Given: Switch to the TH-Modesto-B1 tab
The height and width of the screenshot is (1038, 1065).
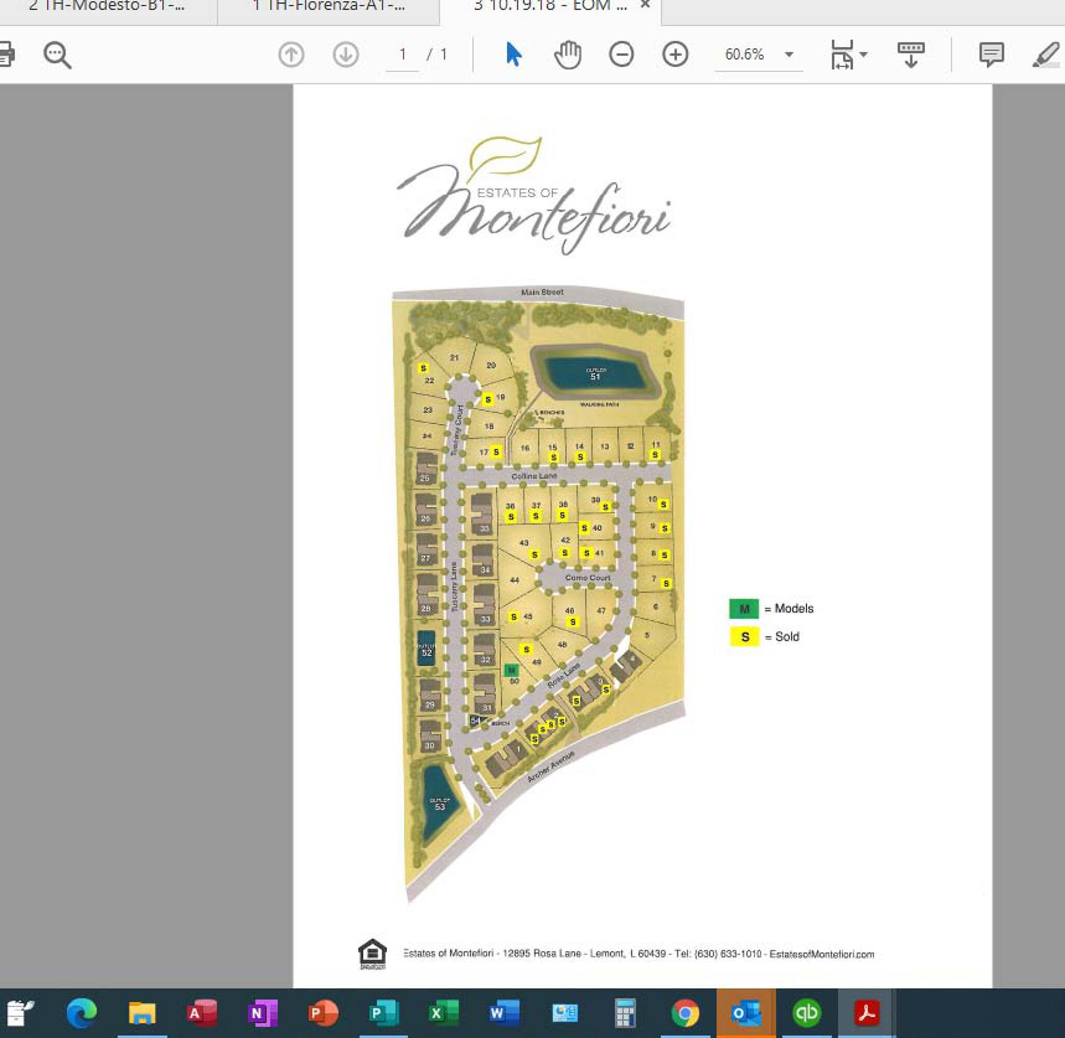Looking at the screenshot, I should tap(107, 7).
